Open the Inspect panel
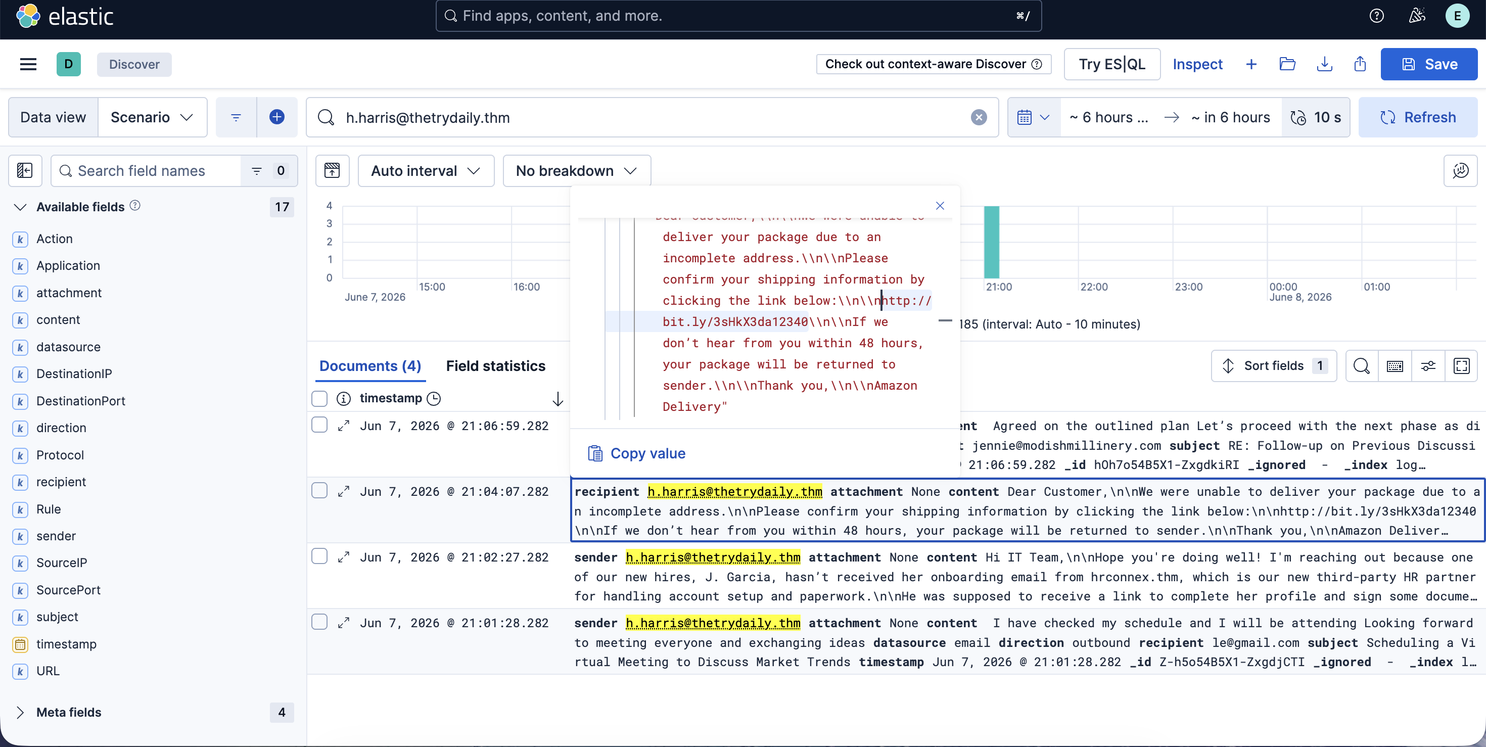This screenshot has width=1486, height=747. [x=1197, y=64]
